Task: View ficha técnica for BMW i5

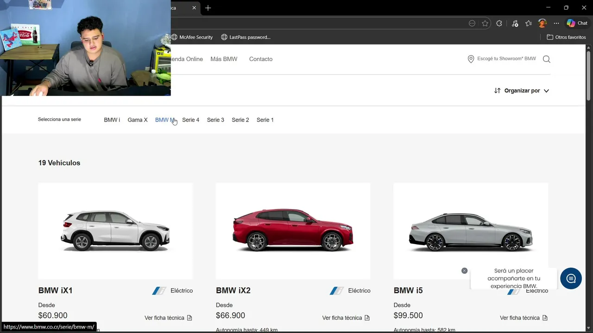Action: (520, 318)
